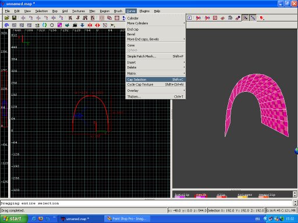Expand the Insert submenu

tap(155, 63)
